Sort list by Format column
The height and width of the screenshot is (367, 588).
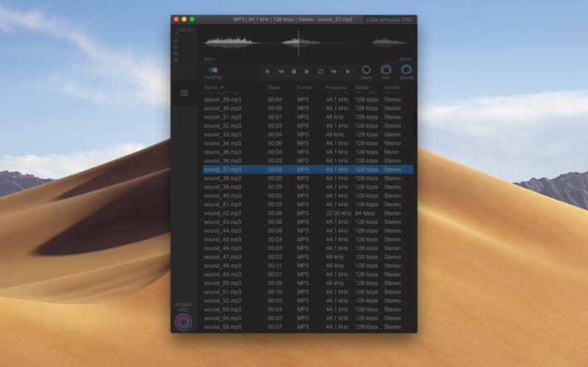coord(304,87)
